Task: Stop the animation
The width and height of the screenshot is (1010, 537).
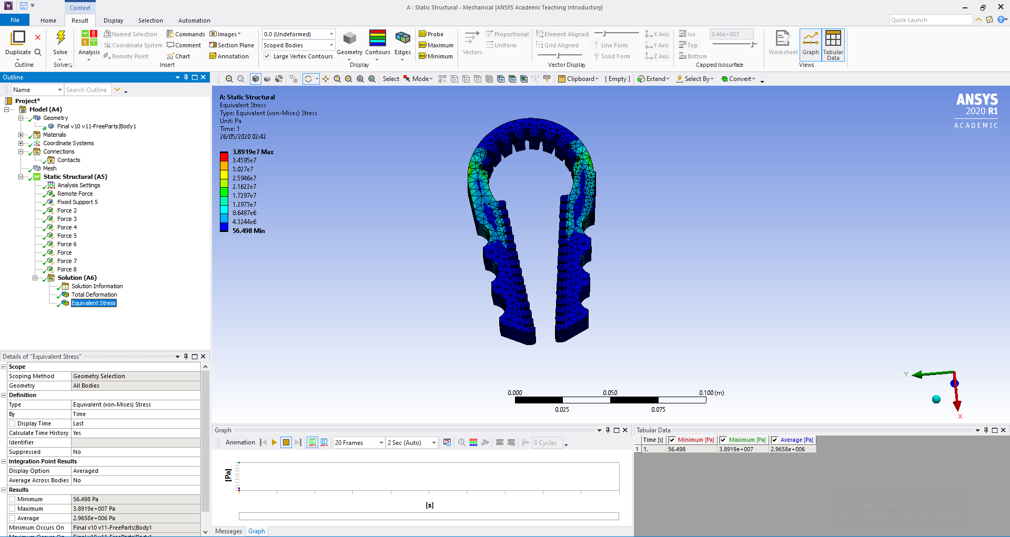Action: click(286, 442)
